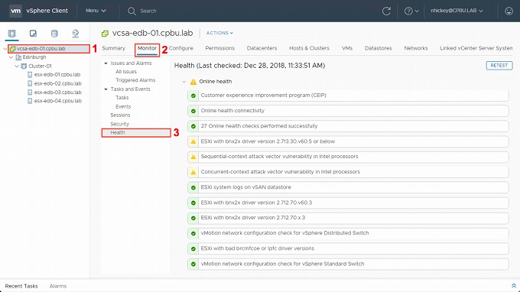Open the Networking inventory icon
Screen dimensions: 520x292
click(76, 34)
